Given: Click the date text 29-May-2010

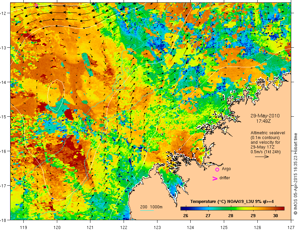Looking at the screenshot, I should (265, 116).
